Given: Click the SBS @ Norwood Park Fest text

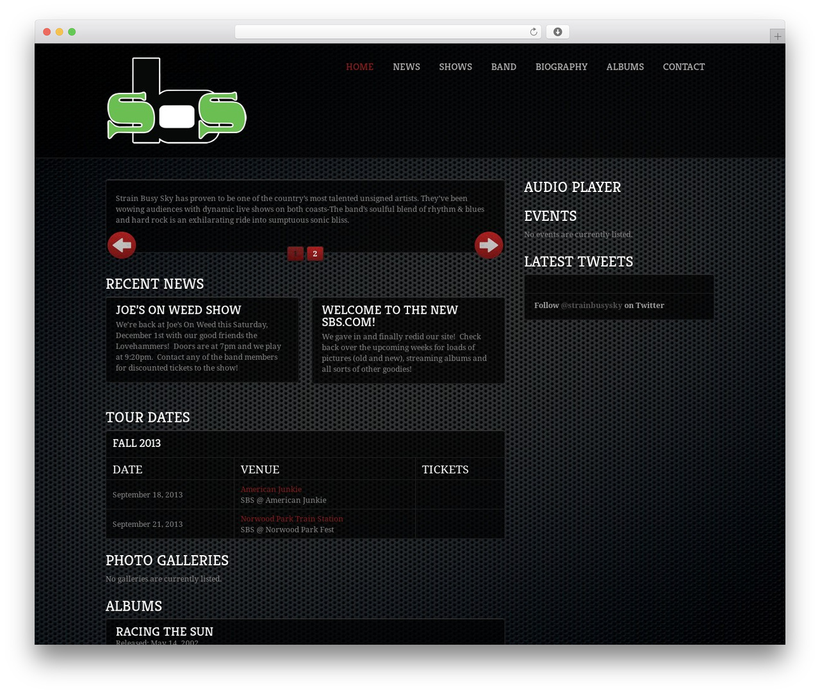Looking at the screenshot, I should [x=287, y=529].
